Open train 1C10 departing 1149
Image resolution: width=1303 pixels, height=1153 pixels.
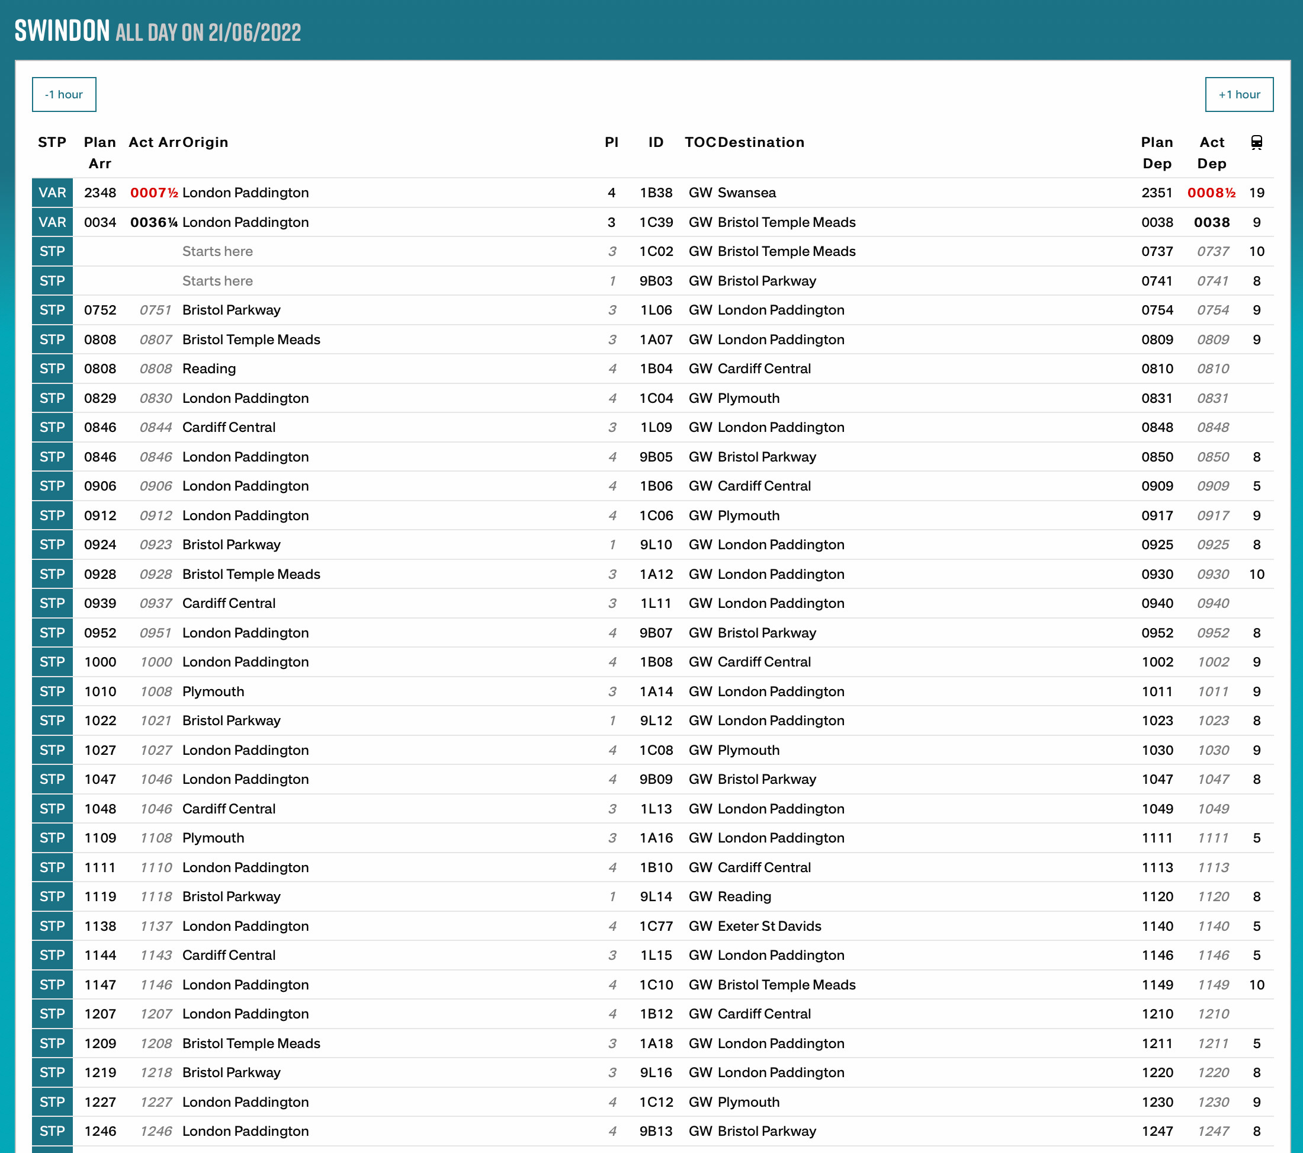click(x=656, y=985)
